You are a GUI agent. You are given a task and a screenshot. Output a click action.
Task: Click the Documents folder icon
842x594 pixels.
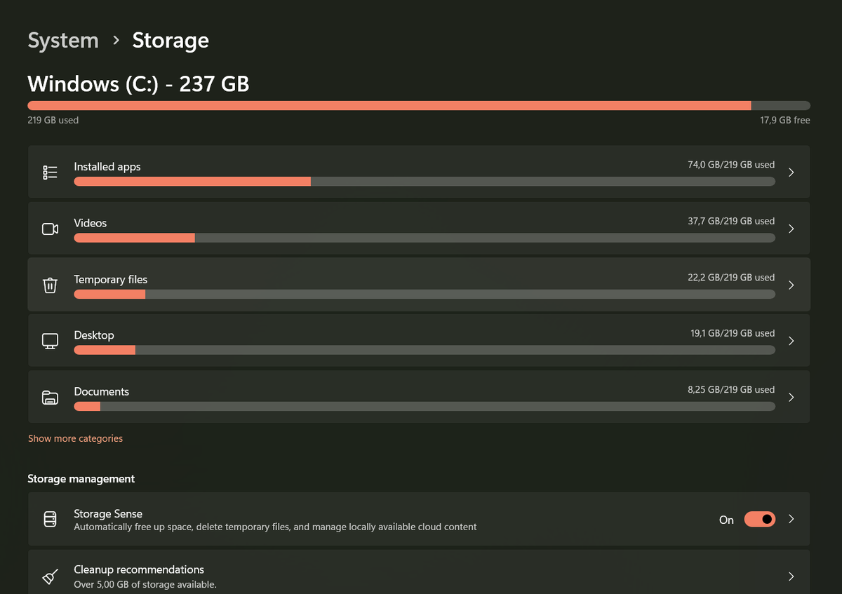click(50, 398)
